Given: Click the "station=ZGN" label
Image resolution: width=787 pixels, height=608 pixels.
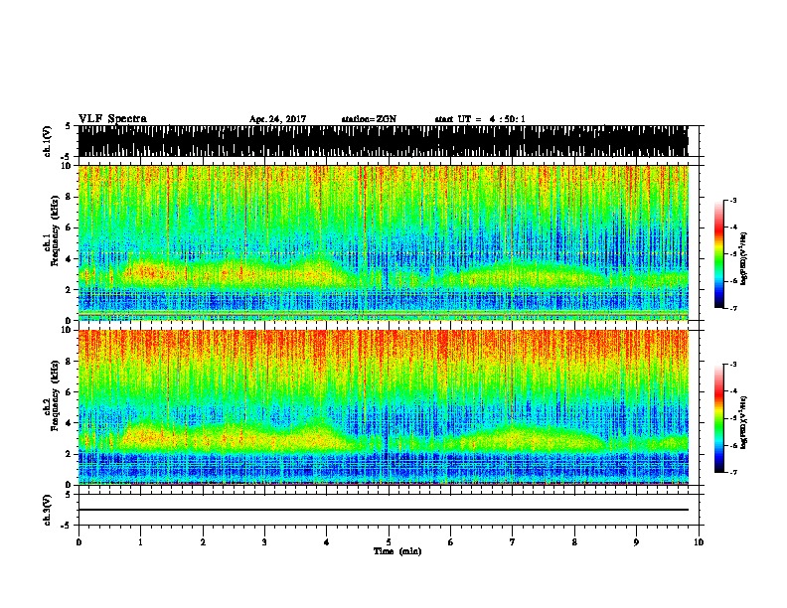Looking at the screenshot, I should (x=369, y=119).
